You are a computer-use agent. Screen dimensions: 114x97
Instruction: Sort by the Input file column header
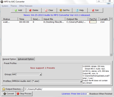(x=54, y=19)
